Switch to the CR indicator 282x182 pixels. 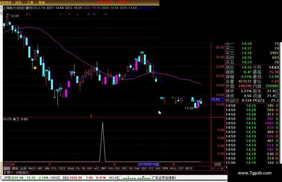78,168
